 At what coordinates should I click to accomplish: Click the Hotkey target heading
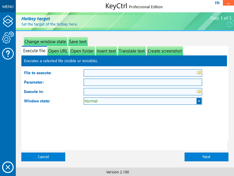(36, 19)
